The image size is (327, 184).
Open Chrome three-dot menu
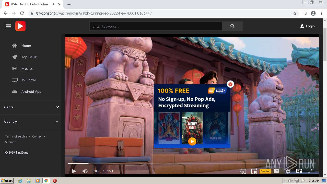point(321,13)
